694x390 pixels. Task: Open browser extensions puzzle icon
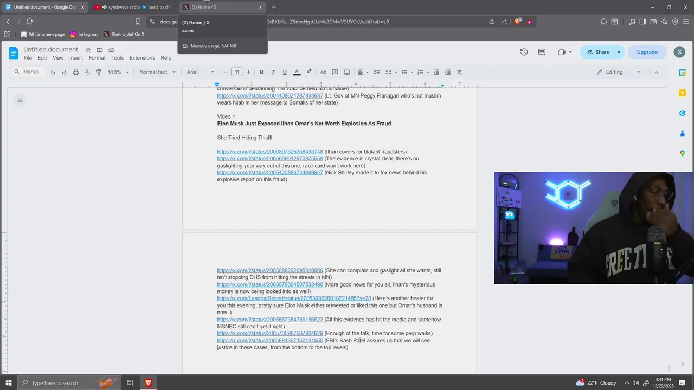[603, 22]
